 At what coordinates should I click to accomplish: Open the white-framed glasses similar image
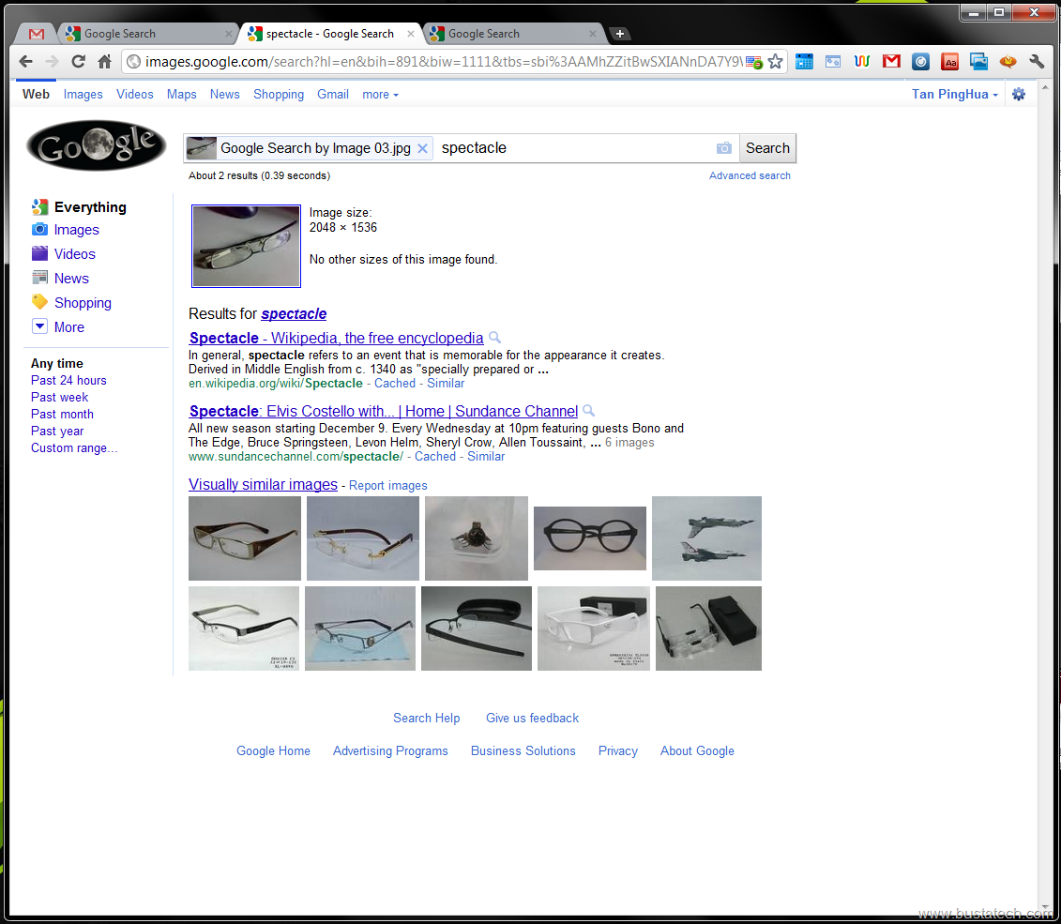point(594,629)
